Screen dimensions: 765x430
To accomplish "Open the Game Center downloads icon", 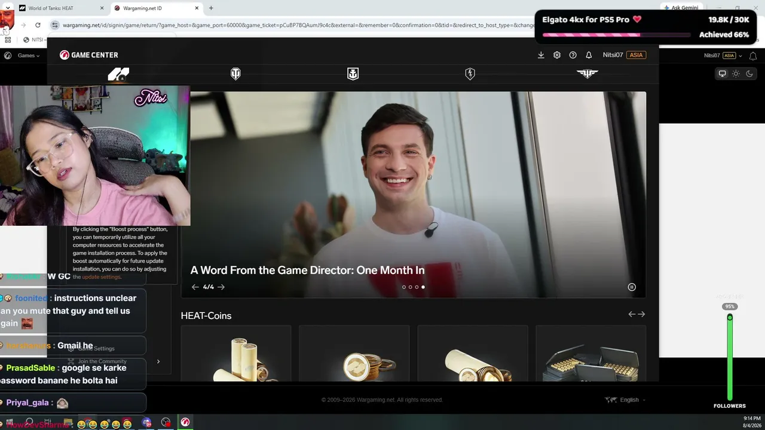I will coord(541,55).
